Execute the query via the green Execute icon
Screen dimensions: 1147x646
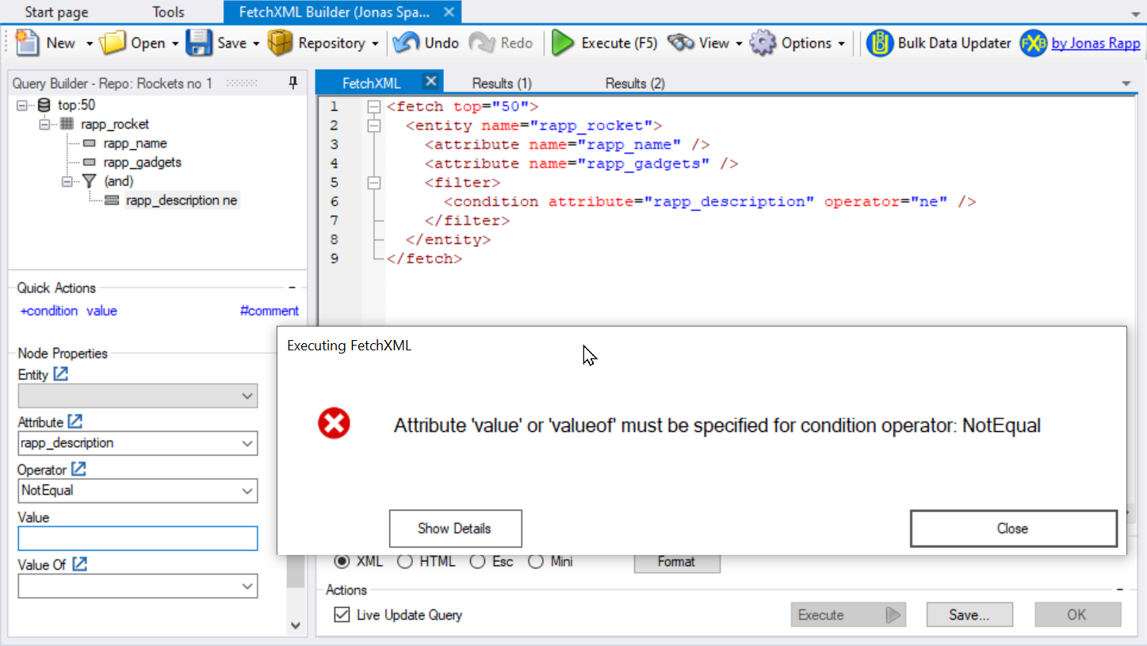pyautogui.click(x=562, y=43)
